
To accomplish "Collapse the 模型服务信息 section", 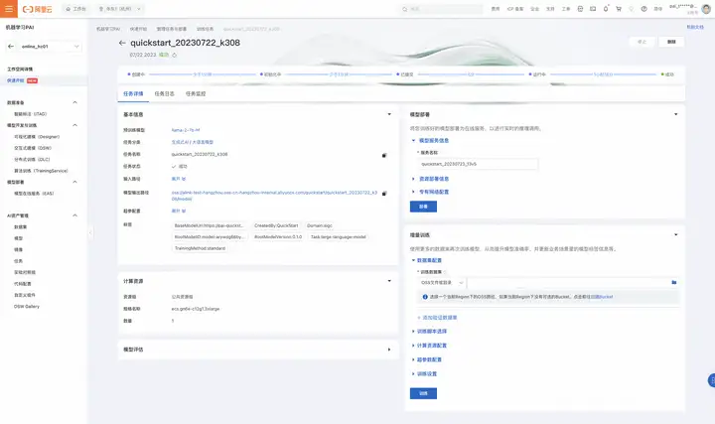I will (x=430, y=140).
